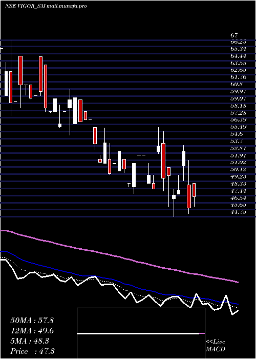Click the 52.81 price axis label

tap(238, 148)
